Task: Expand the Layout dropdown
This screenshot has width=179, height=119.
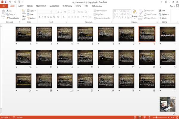Action: tap(31, 11)
